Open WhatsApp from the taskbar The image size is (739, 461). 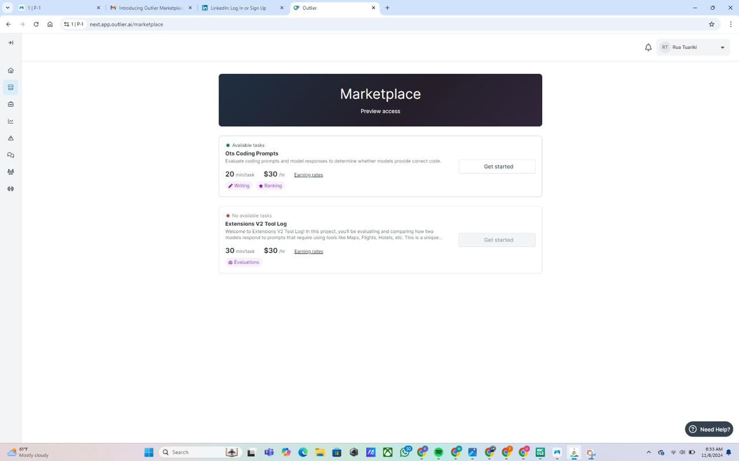click(405, 452)
